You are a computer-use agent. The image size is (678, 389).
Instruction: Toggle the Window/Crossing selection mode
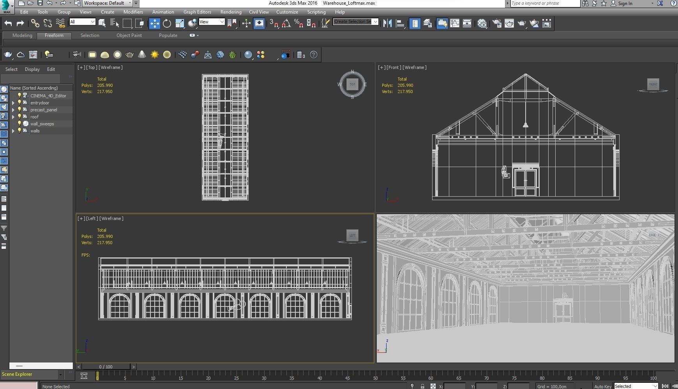140,23
